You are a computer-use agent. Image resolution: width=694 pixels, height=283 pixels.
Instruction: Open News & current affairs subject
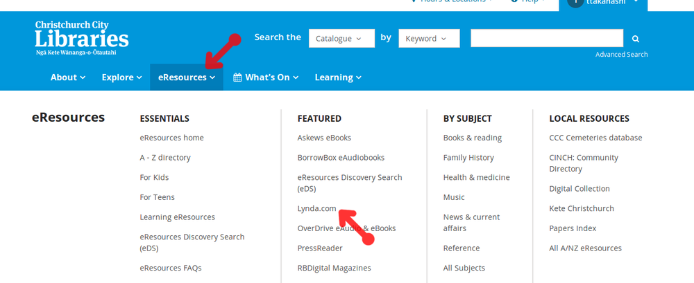(x=472, y=223)
